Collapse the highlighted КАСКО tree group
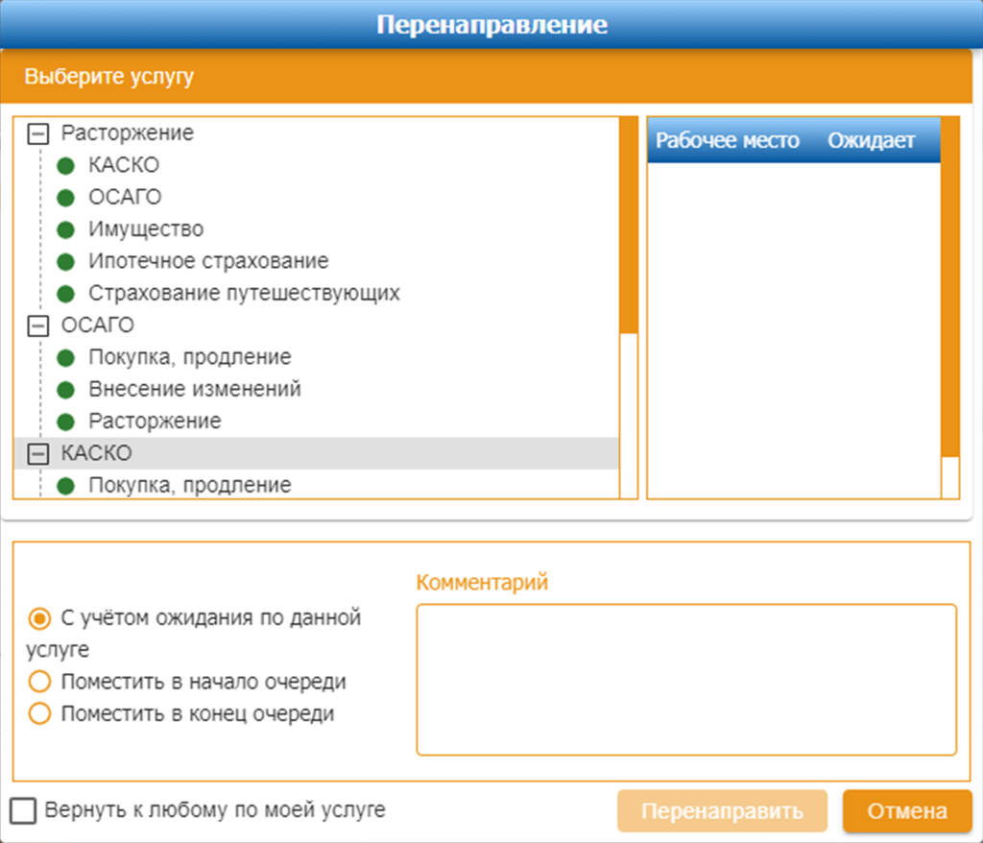983x843 pixels. coord(38,453)
